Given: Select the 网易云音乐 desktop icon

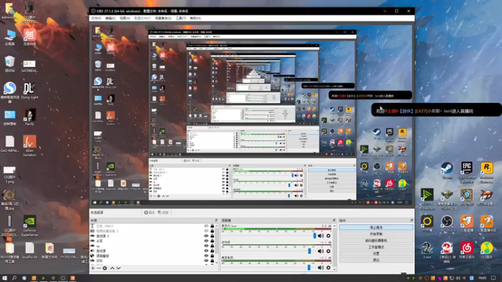Looking at the screenshot, I should coord(467,250).
